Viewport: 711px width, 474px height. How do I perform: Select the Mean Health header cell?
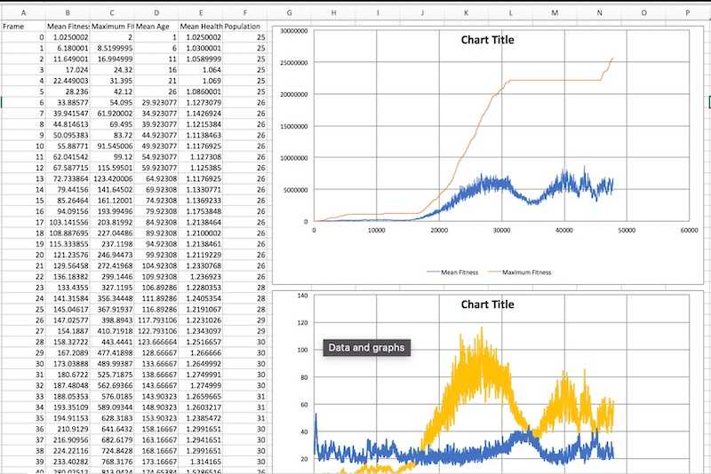click(201, 27)
